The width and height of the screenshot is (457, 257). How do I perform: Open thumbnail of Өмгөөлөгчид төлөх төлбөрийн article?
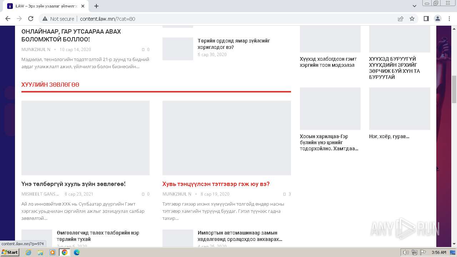(x=37, y=238)
